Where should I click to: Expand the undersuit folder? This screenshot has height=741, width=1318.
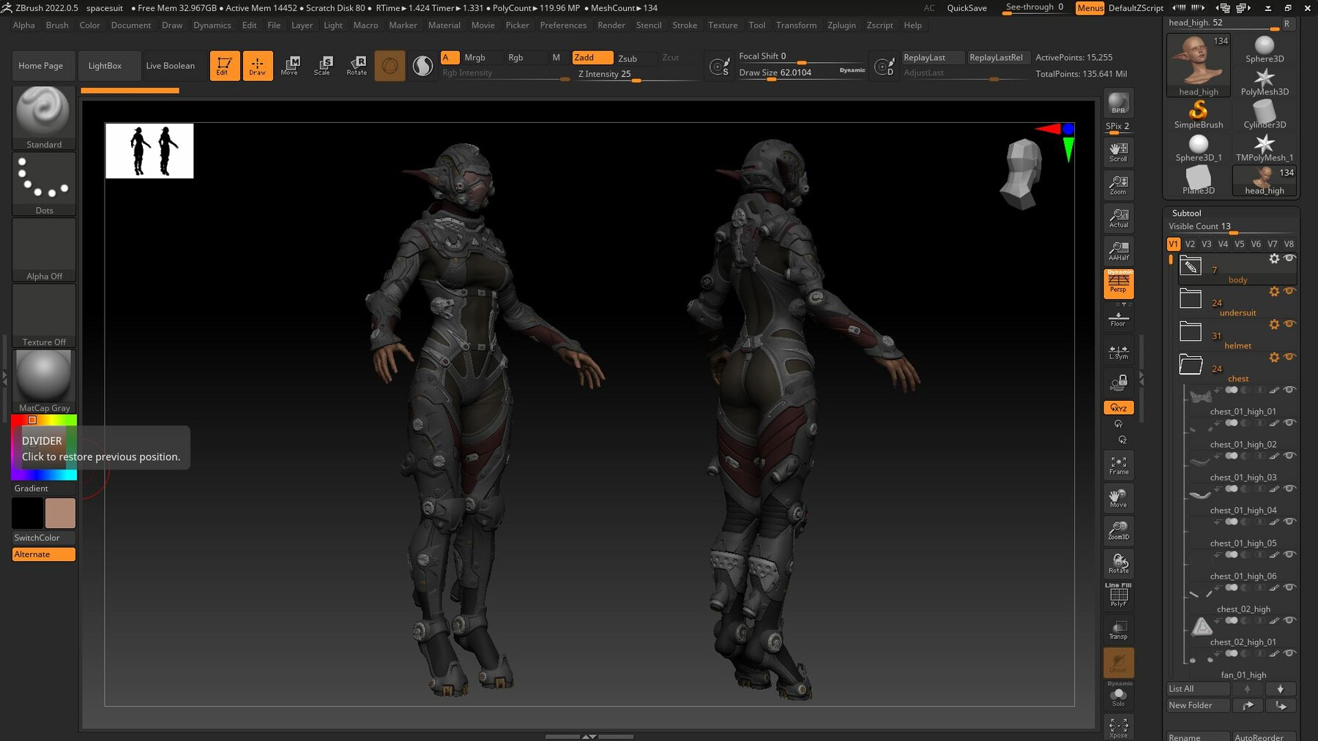(1191, 298)
